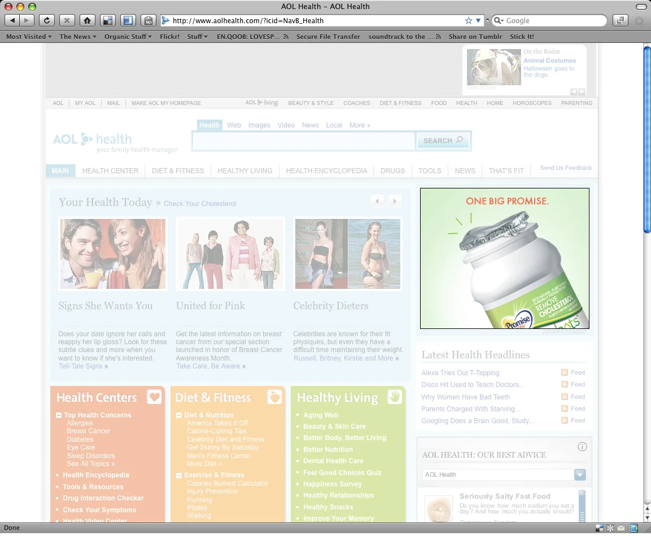Click the new tab icon beside the Google field
This screenshot has height=536, width=651.
620,20
